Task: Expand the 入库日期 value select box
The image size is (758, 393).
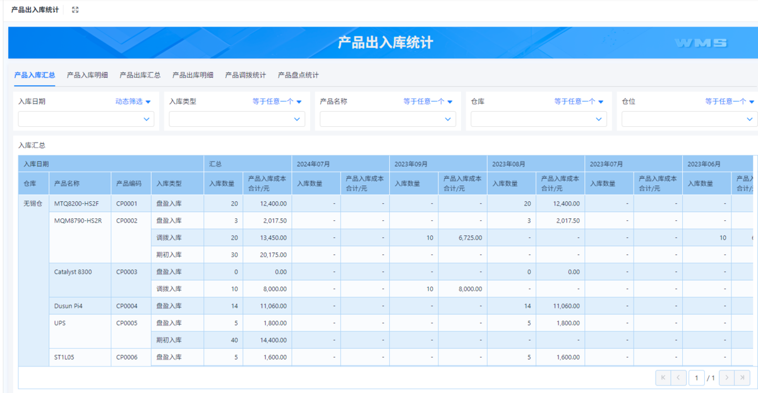Action: point(86,119)
